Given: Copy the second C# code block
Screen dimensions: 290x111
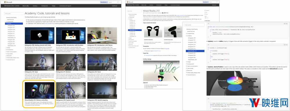Looking at the screenshot, I should [x=286, y=45].
